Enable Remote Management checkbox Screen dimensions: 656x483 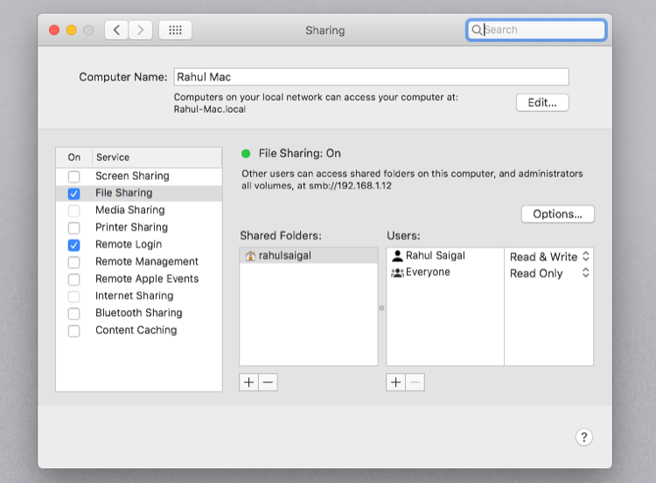coord(74,262)
